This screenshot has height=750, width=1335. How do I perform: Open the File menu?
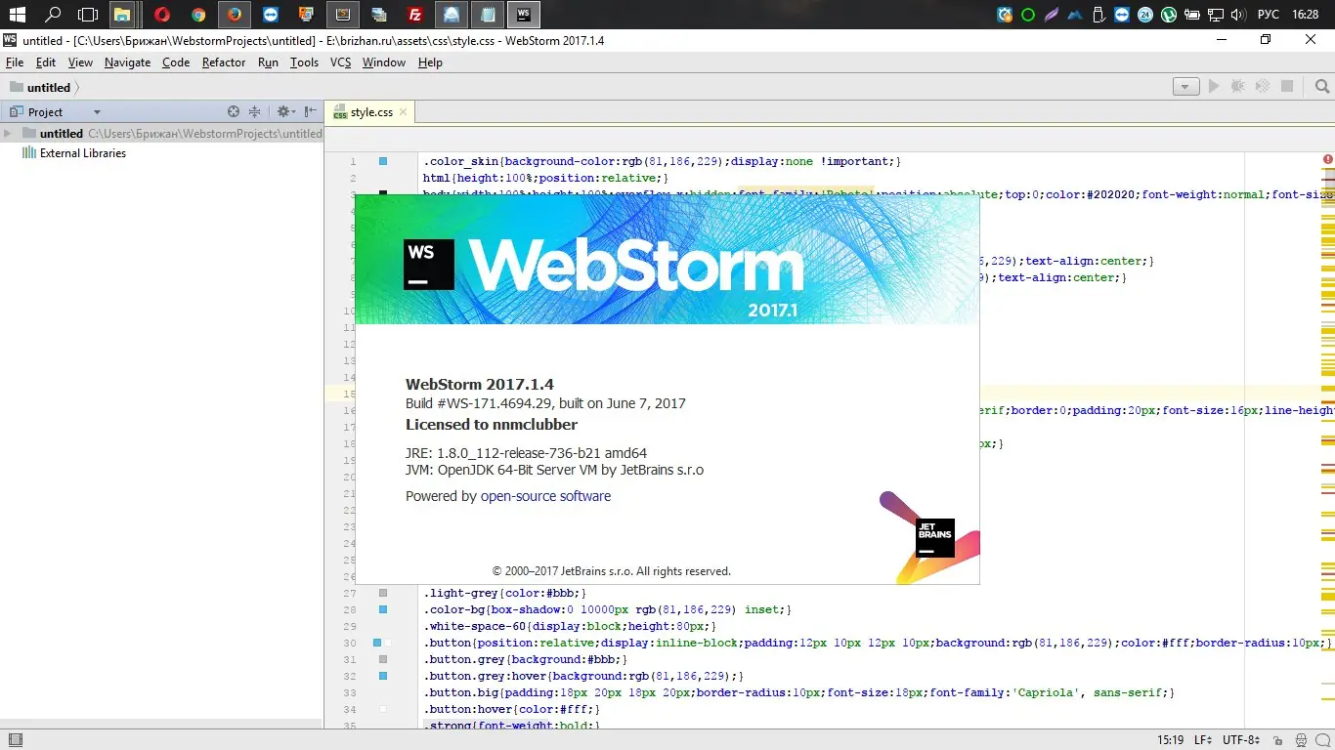(x=15, y=62)
